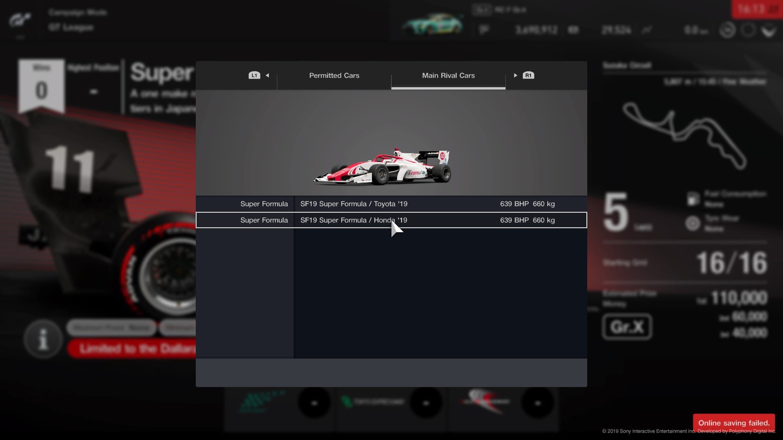Click the Honda row's 660 kg value
Viewport: 783px width, 440px height.
coord(544,220)
